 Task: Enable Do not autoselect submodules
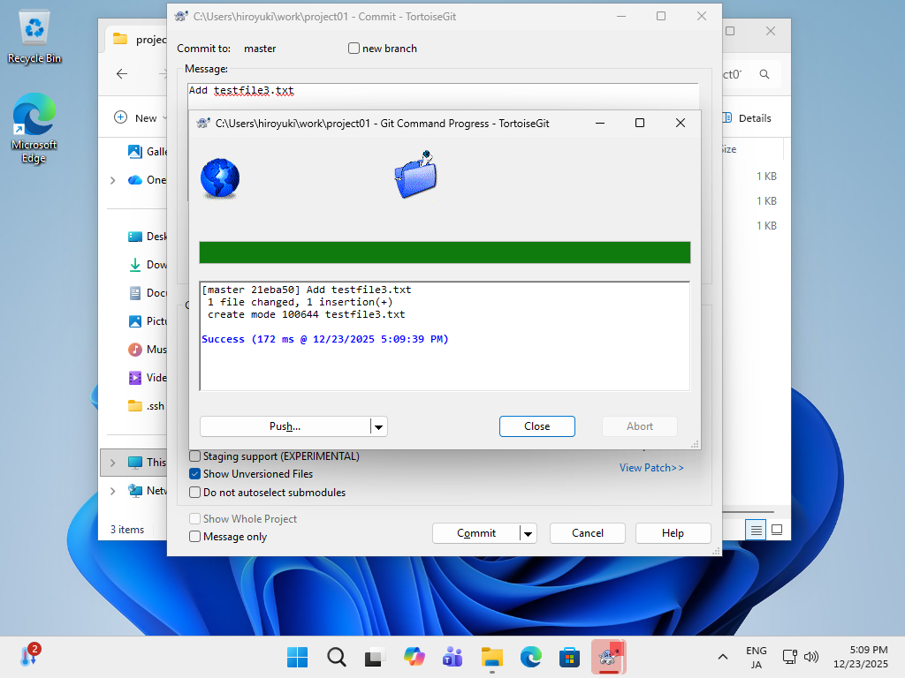point(195,493)
